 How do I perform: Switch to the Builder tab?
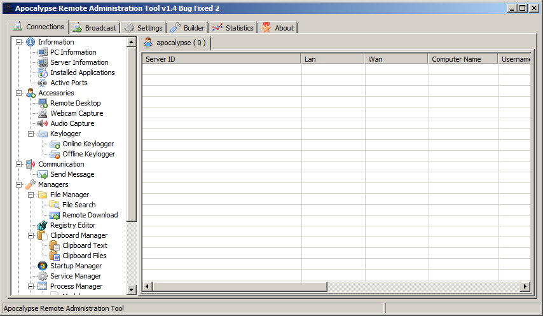point(188,28)
